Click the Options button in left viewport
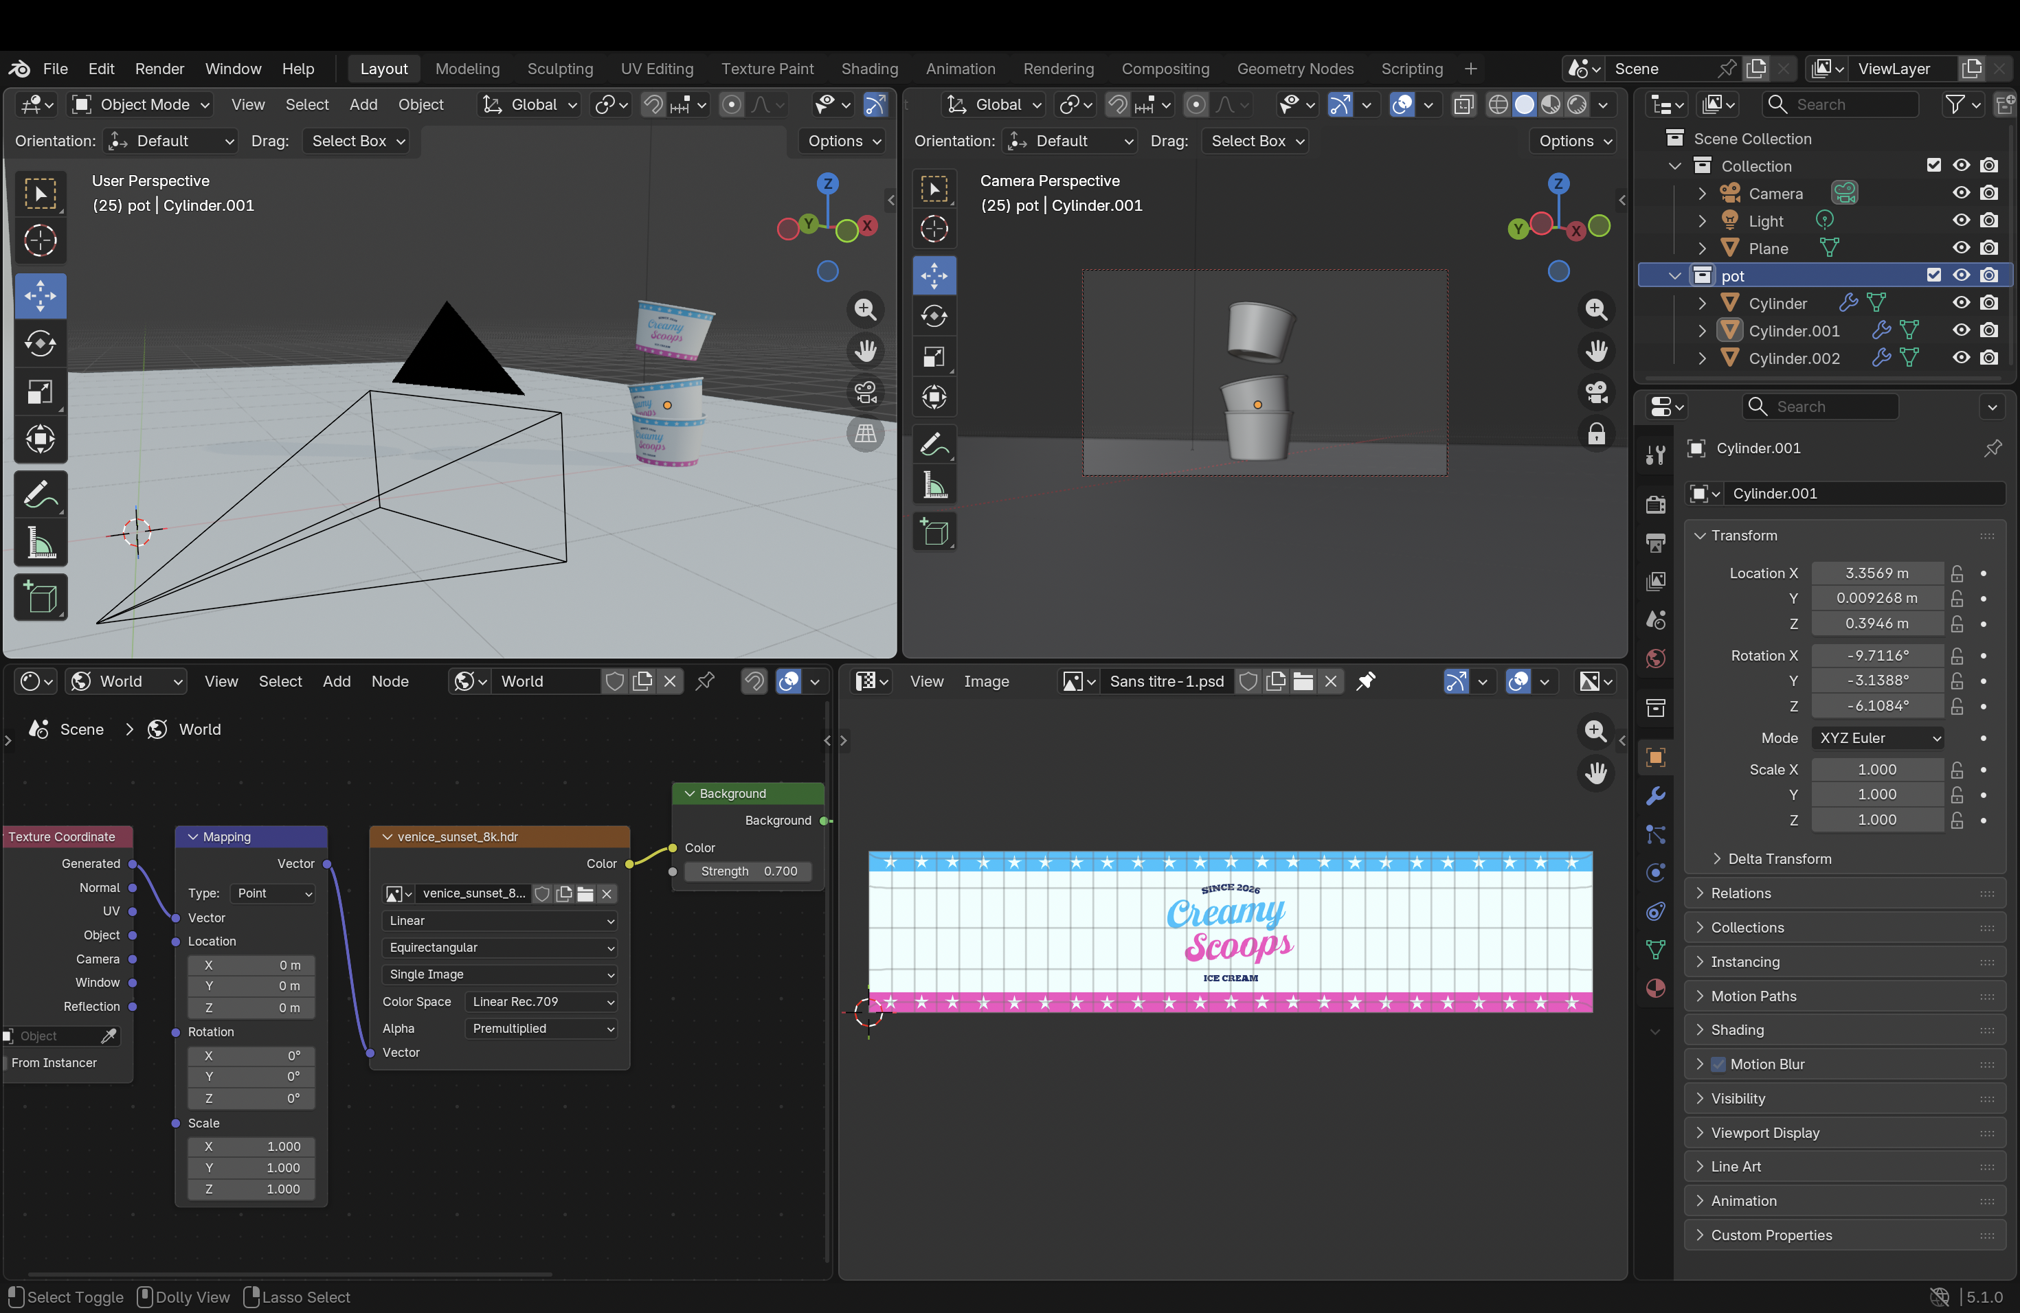The width and height of the screenshot is (2020, 1313). coord(844,141)
